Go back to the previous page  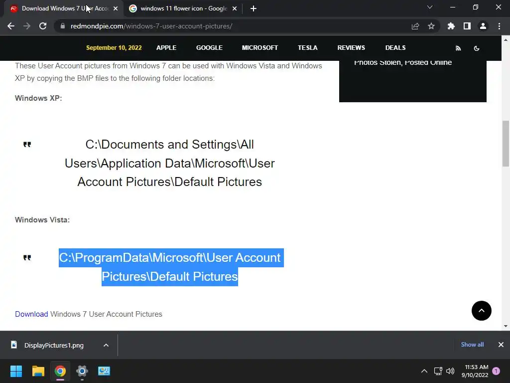coord(11,26)
